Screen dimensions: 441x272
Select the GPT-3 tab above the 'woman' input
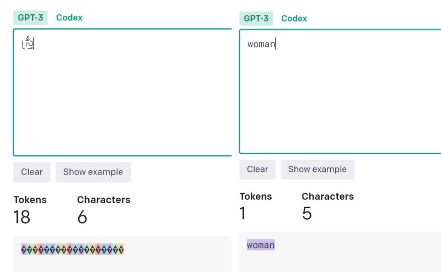click(256, 19)
